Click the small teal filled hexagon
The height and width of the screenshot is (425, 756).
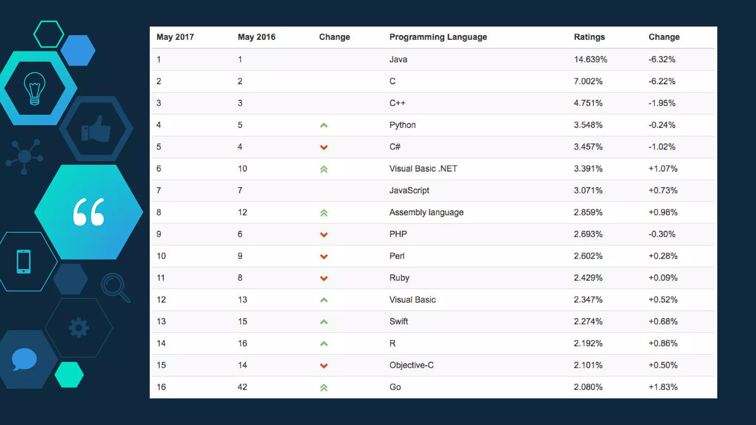[69, 374]
